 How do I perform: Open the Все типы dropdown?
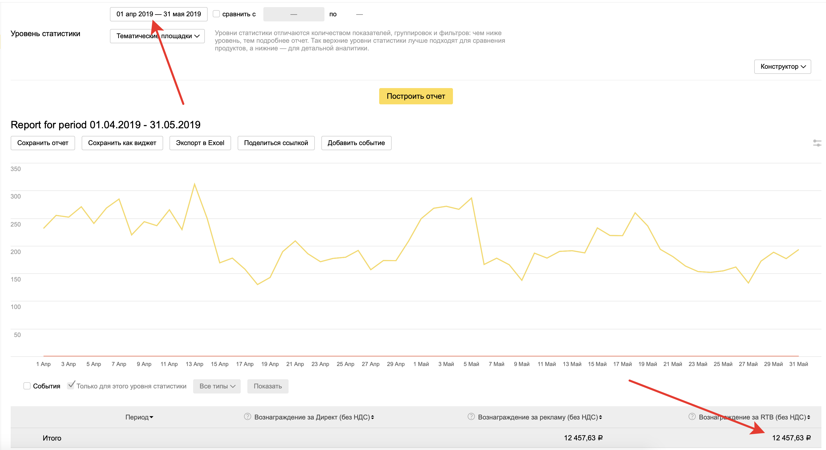[x=217, y=386]
